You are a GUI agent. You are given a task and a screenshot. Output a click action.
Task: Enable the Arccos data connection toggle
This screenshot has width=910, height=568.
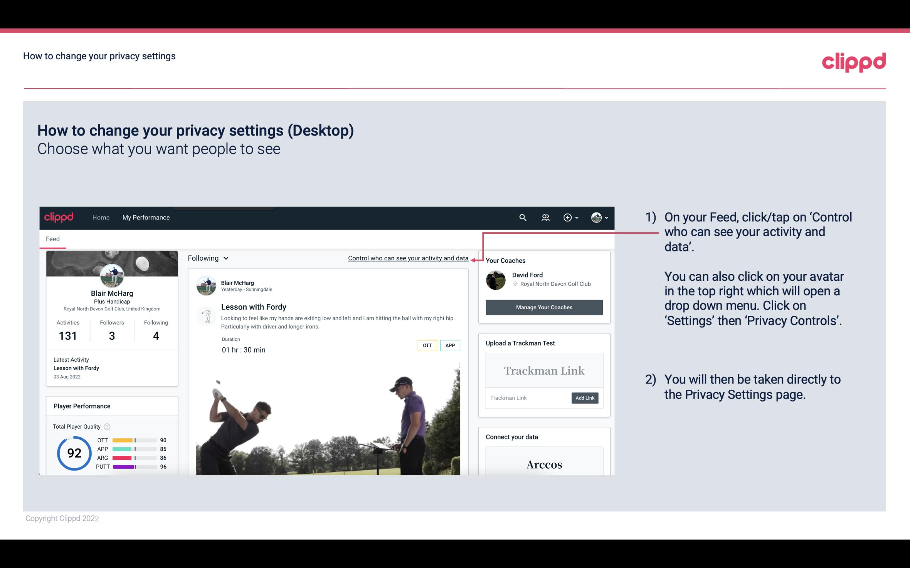(x=543, y=464)
